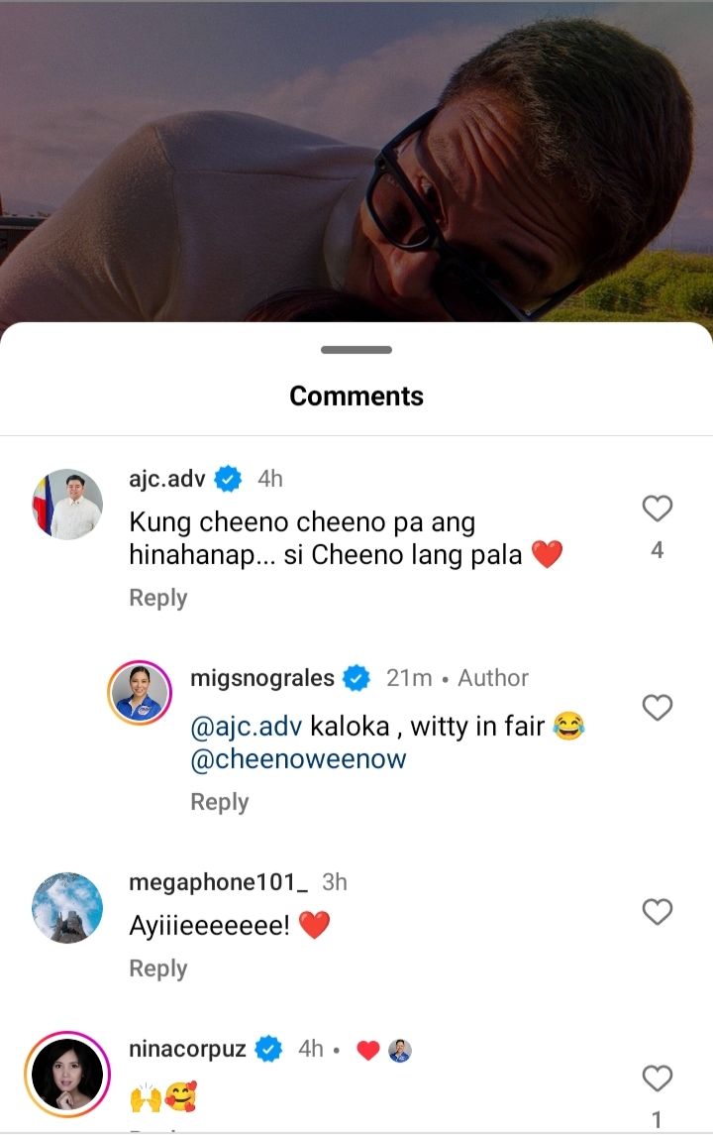Tap the @ajc.adv mention in reply
This screenshot has height=1135, width=713.
tap(246, 727)
